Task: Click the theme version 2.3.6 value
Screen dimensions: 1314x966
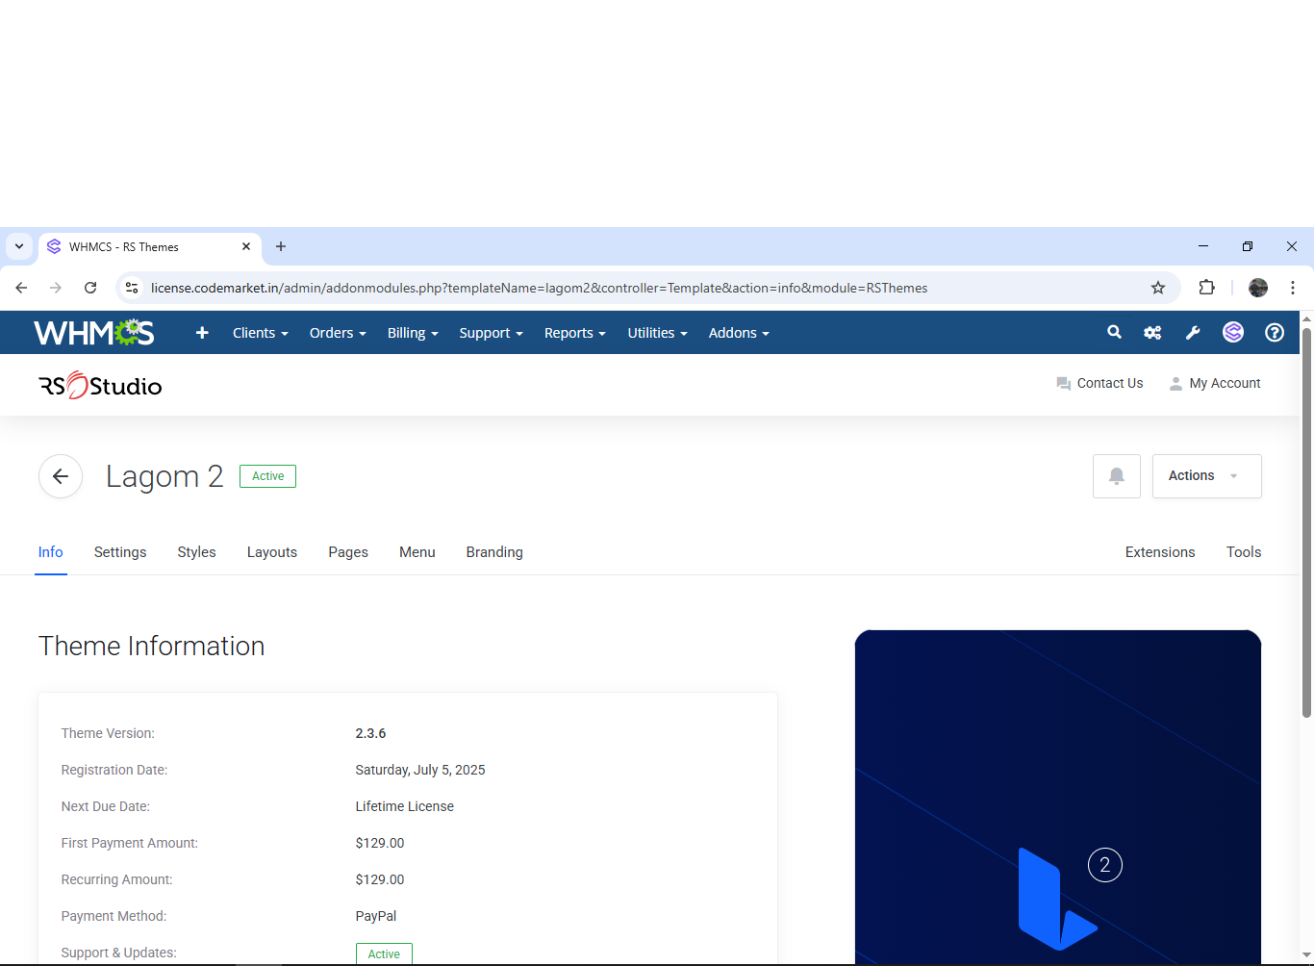Action: click(x=370, y=733)
